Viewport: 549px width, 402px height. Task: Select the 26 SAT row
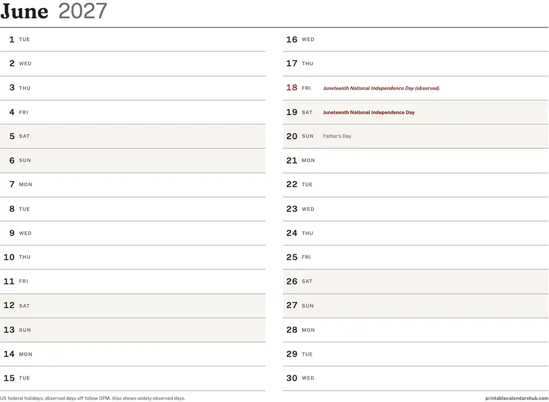coord(416,282)
